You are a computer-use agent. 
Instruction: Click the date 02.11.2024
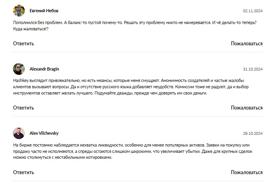tap(252, 11)
